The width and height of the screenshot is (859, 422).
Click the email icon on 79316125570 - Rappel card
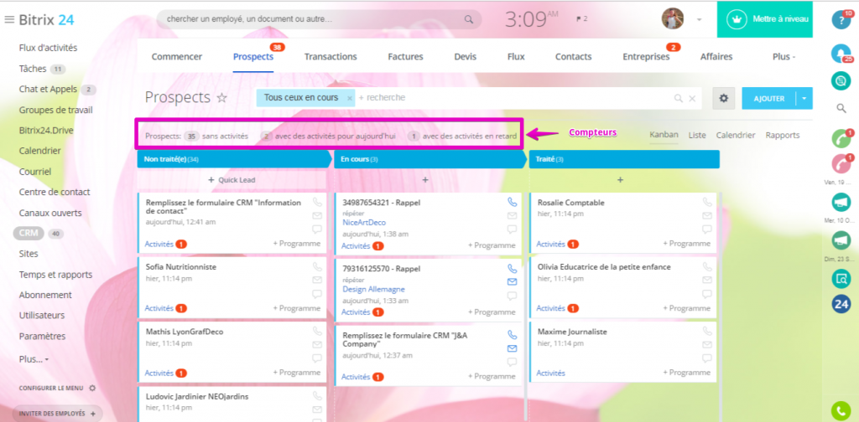point(513,281)
